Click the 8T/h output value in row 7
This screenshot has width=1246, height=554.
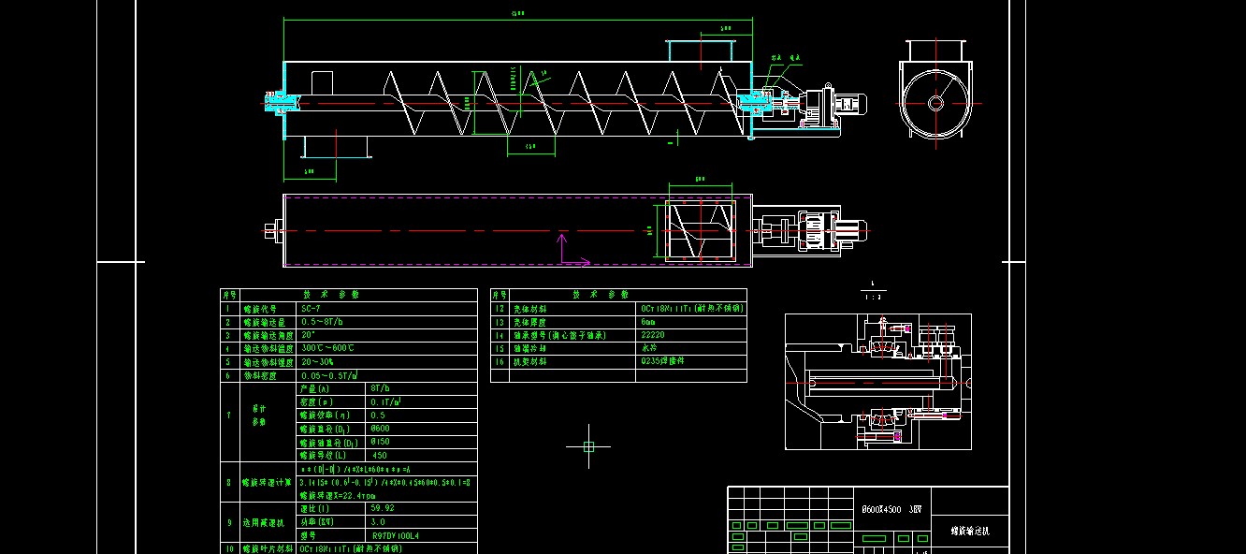[x=381, y=387]
